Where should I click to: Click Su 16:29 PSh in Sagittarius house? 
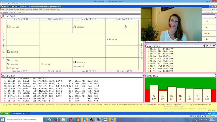coord(12,64)
